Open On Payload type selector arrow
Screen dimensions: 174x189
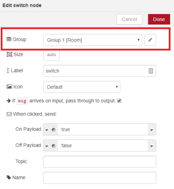47,130
